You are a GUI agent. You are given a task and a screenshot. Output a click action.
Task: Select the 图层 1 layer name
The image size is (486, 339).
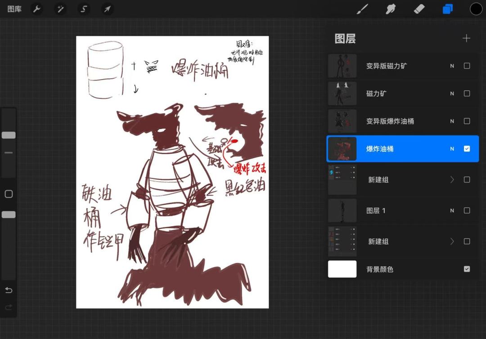click(x=376, y=210)
